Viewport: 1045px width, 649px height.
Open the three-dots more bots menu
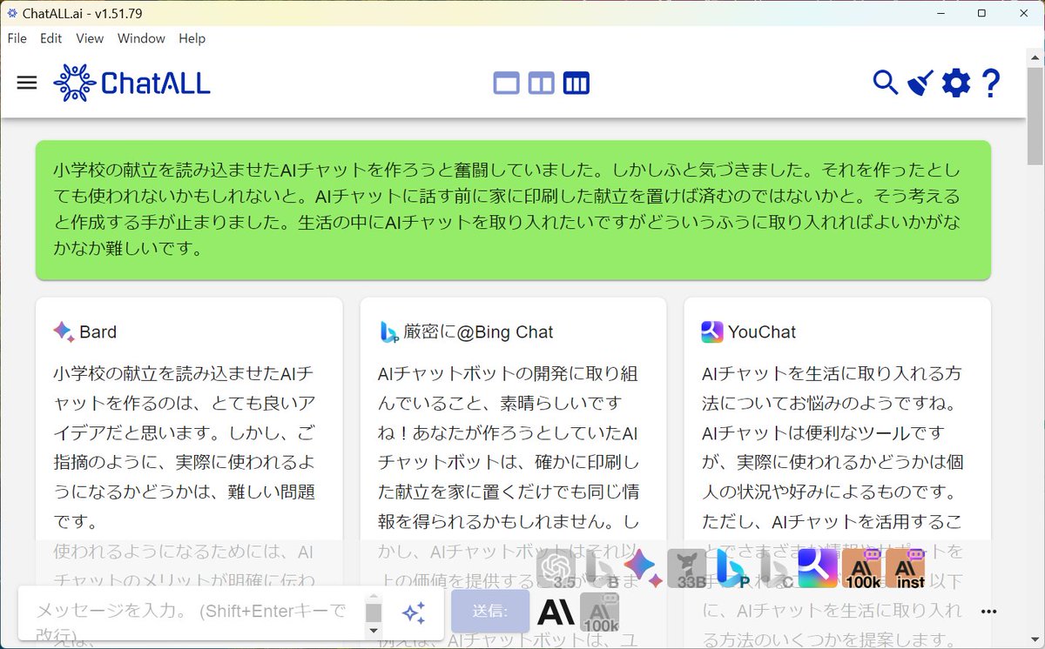(x=988, y=612)
